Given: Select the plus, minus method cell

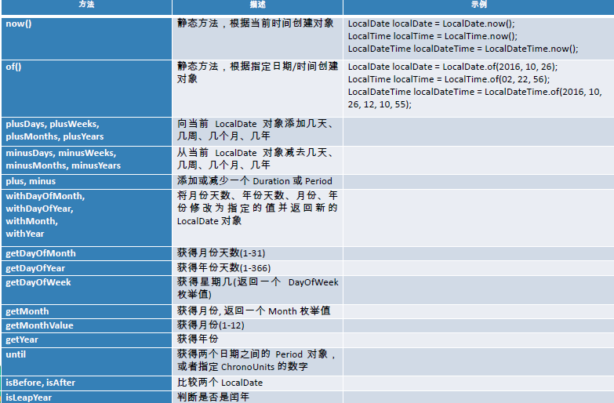Looking at the screenshot, I should 86,182.
